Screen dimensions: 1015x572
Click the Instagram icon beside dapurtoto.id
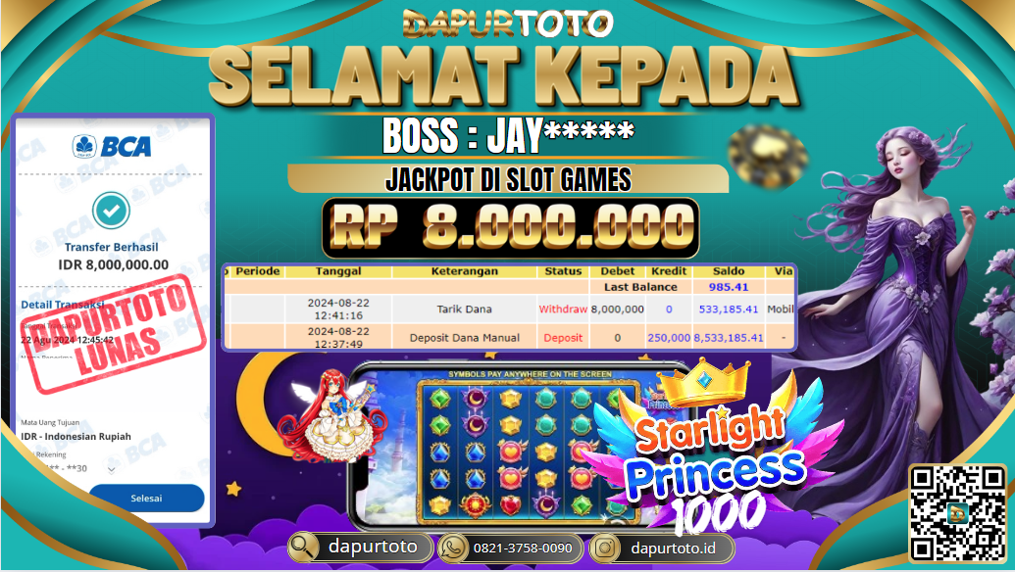[x=605, y=548]
